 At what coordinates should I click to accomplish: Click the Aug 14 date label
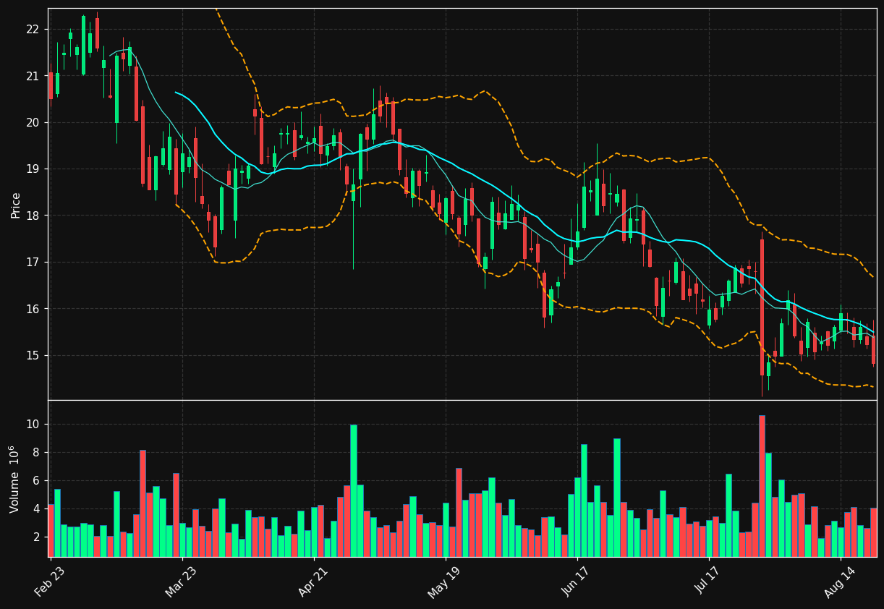click(840, 580)
